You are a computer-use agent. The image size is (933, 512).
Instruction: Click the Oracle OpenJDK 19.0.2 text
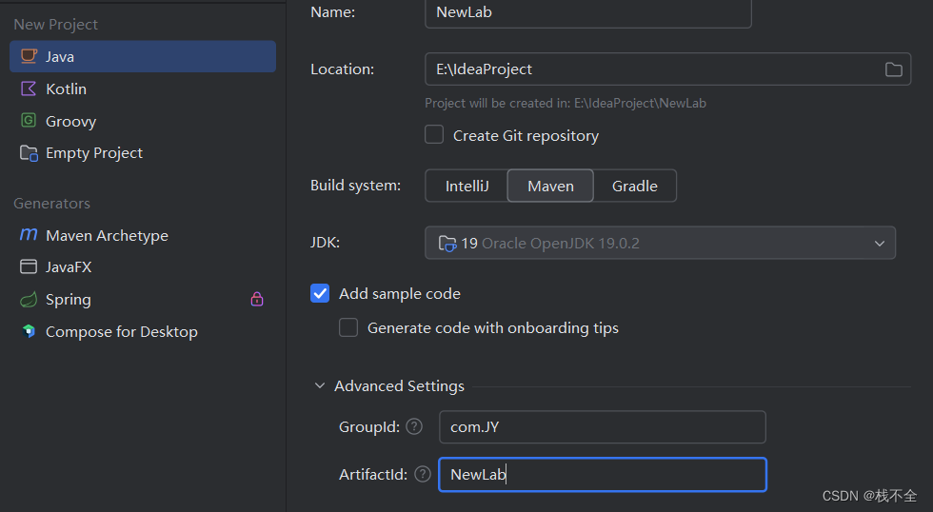pyautogui.click(x=561, y=244)
